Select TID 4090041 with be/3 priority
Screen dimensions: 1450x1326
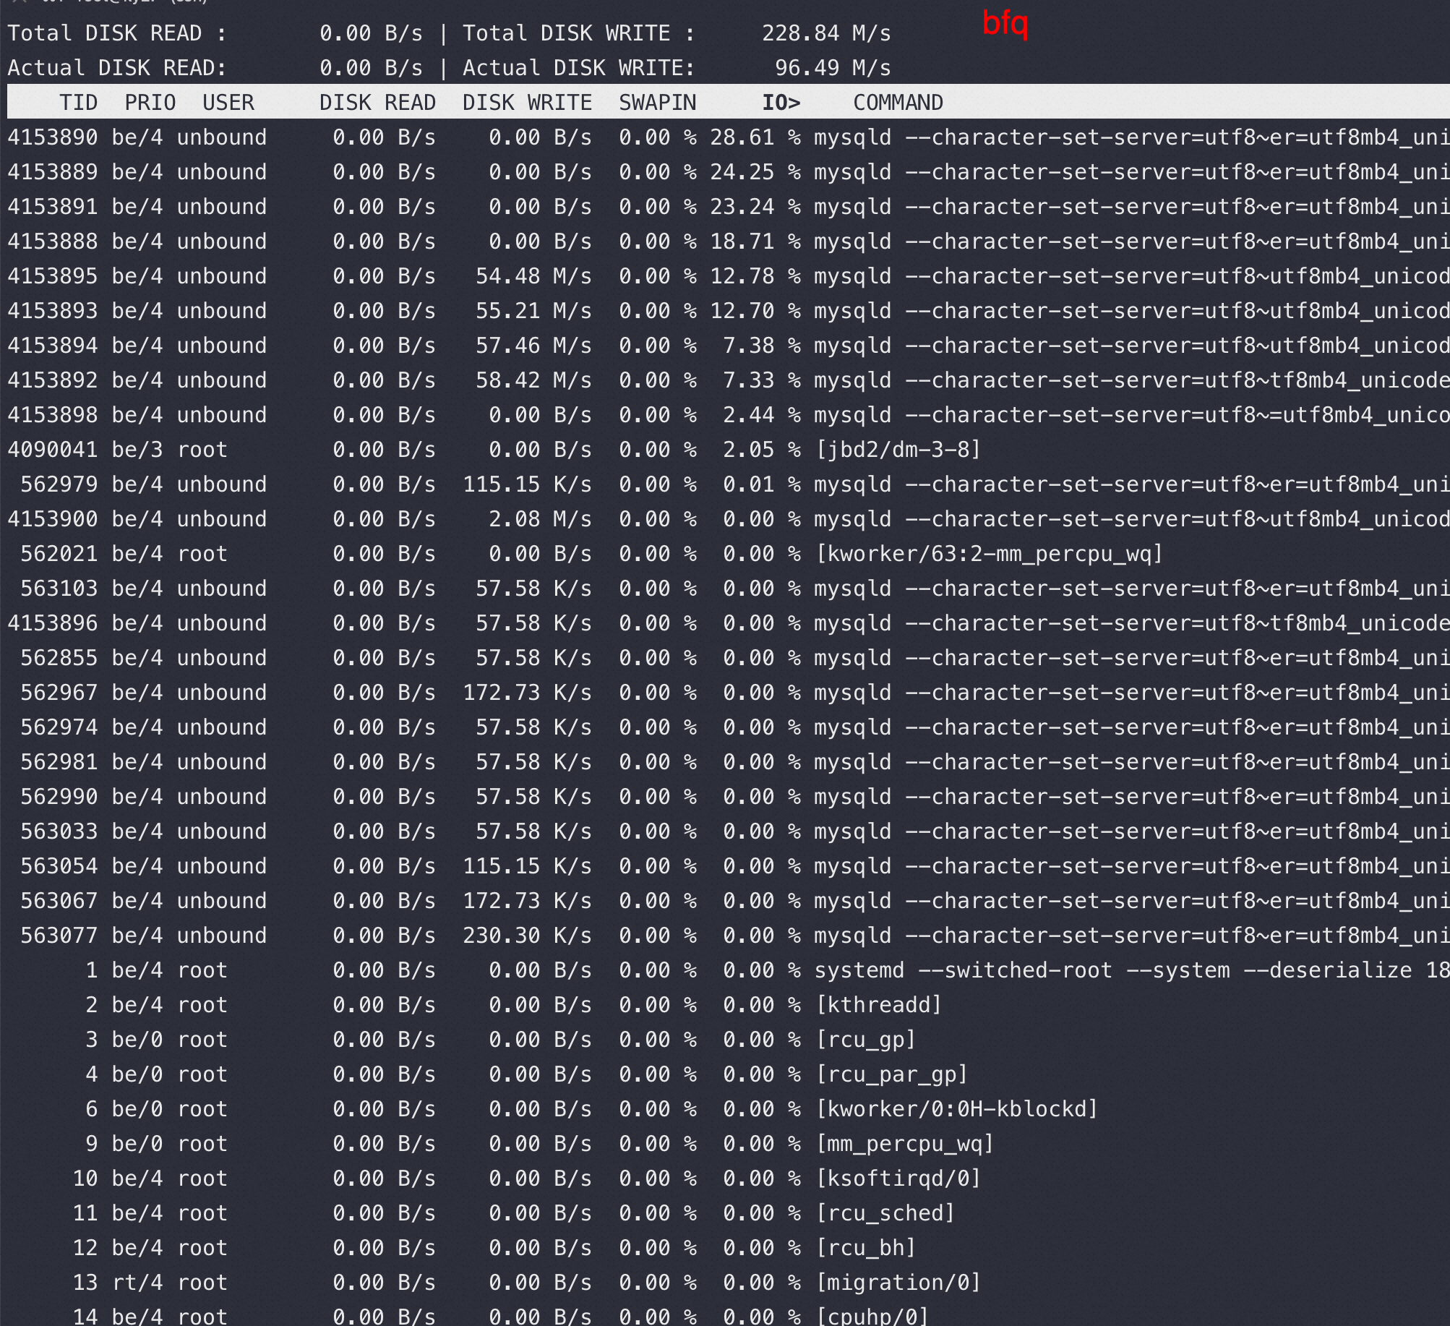(729, 450)
